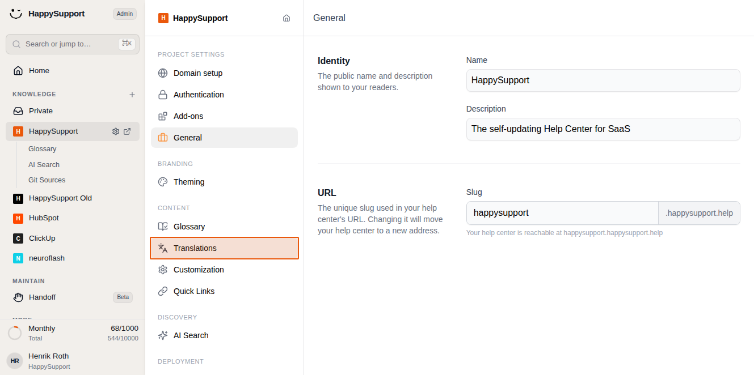Click the General page title
Viewport: 754px width, 375px height.
pos(329,18)
